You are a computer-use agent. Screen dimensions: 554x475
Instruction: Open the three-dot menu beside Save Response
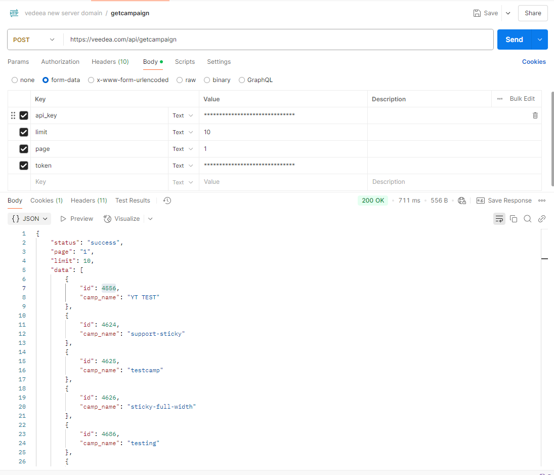(x=542, y=201)
